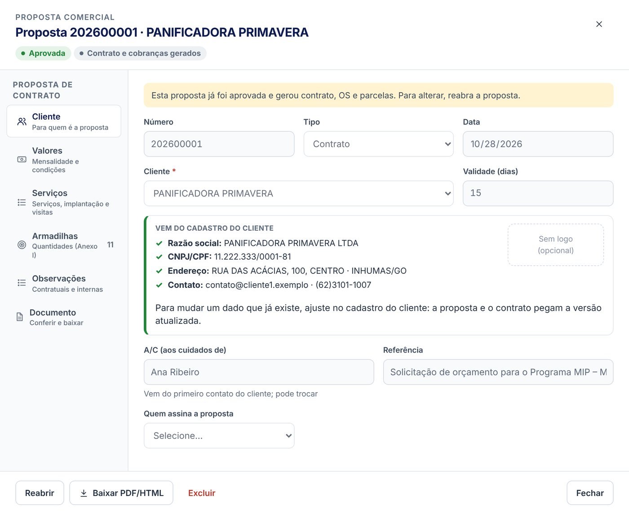629x514 pixels.
Task: Click the green check beside Endereço
Action: click(x=159, y=271)
